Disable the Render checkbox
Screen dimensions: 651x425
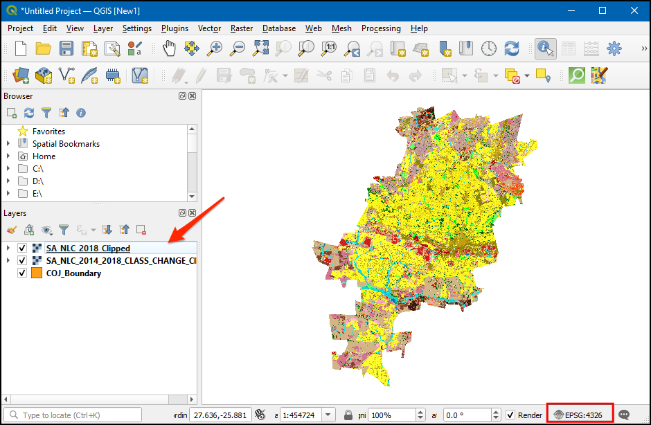(510, 415)
